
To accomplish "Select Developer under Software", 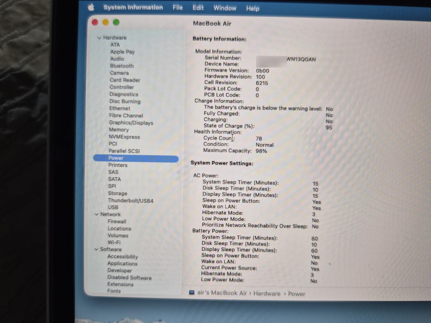I will pos(120,270).
